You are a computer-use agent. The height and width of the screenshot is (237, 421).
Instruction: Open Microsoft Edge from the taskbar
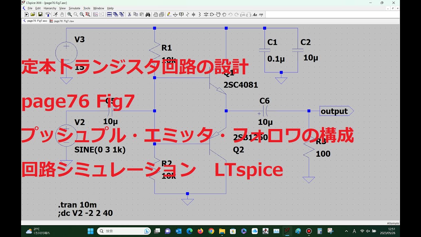(189, 231)
